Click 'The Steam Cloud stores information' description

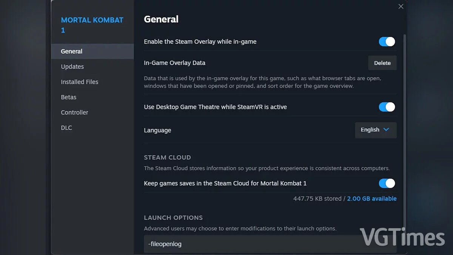click(267, 168)
